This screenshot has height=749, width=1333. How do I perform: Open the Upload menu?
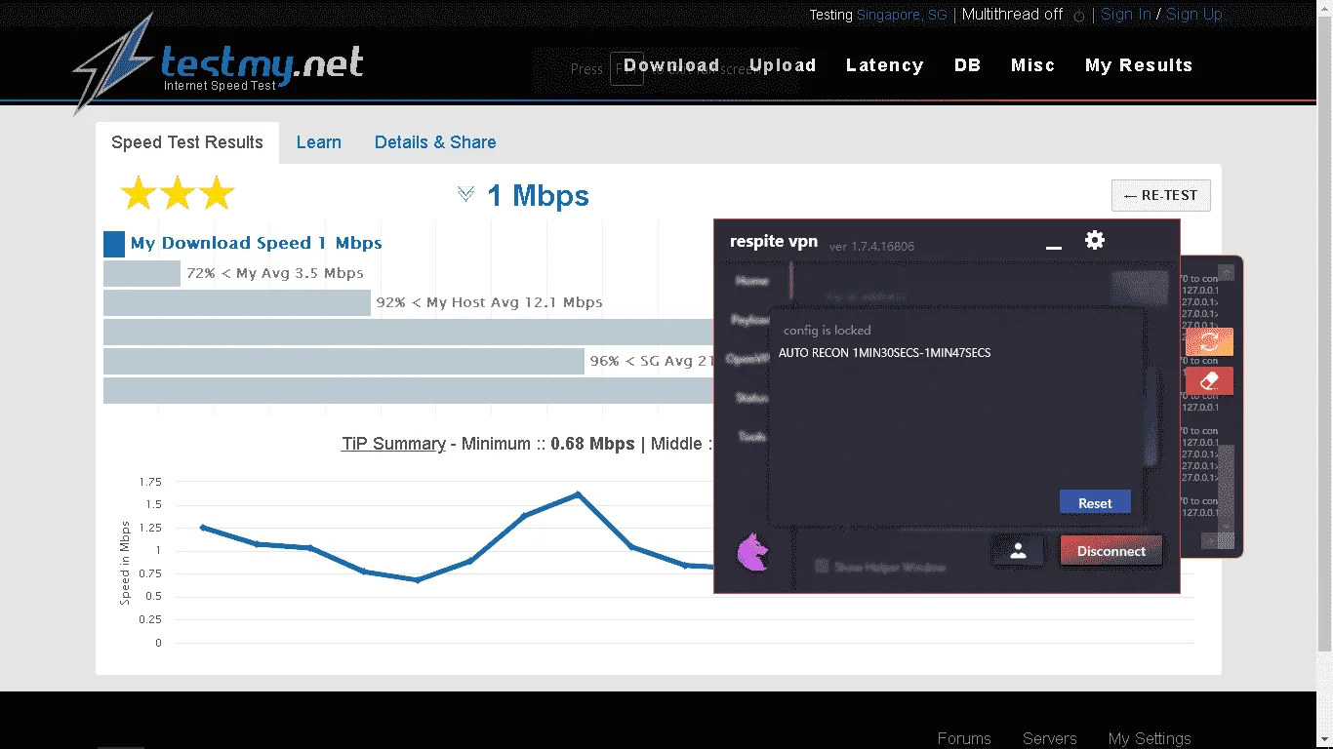pos(783,65)
